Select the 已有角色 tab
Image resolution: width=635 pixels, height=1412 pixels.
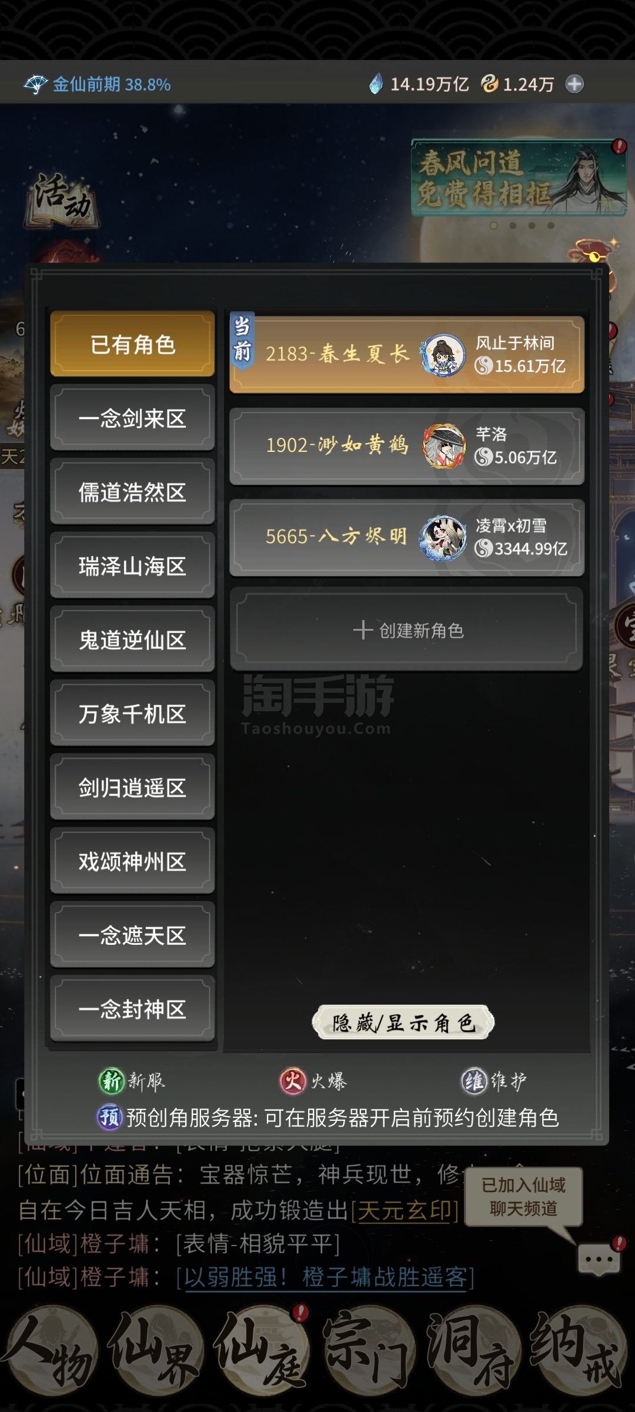[x=133, y=344]
